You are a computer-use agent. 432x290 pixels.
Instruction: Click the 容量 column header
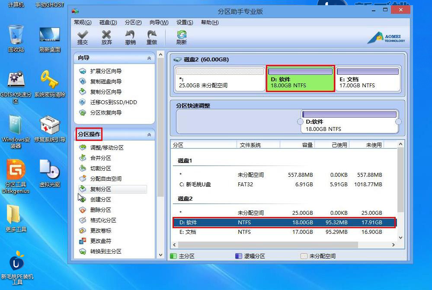(x=297, y=145)
